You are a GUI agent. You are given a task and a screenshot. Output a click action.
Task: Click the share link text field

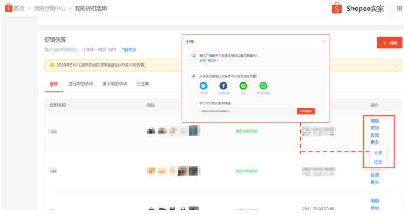[x=246, y=111]
